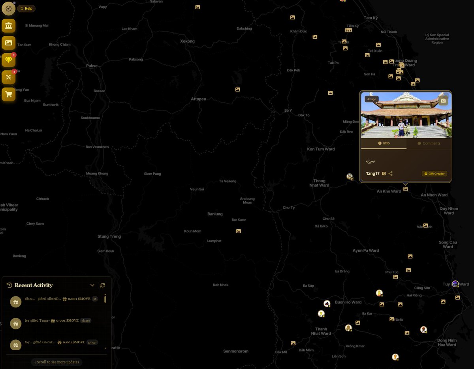The width and height of the screenshot is (474, 369).
Task: Click the compass navigation button
Action: pyautogui.click(x=8, y=8)
